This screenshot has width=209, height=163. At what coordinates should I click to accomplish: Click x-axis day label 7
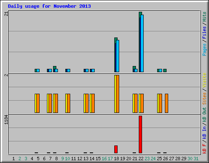pos(50,159)
